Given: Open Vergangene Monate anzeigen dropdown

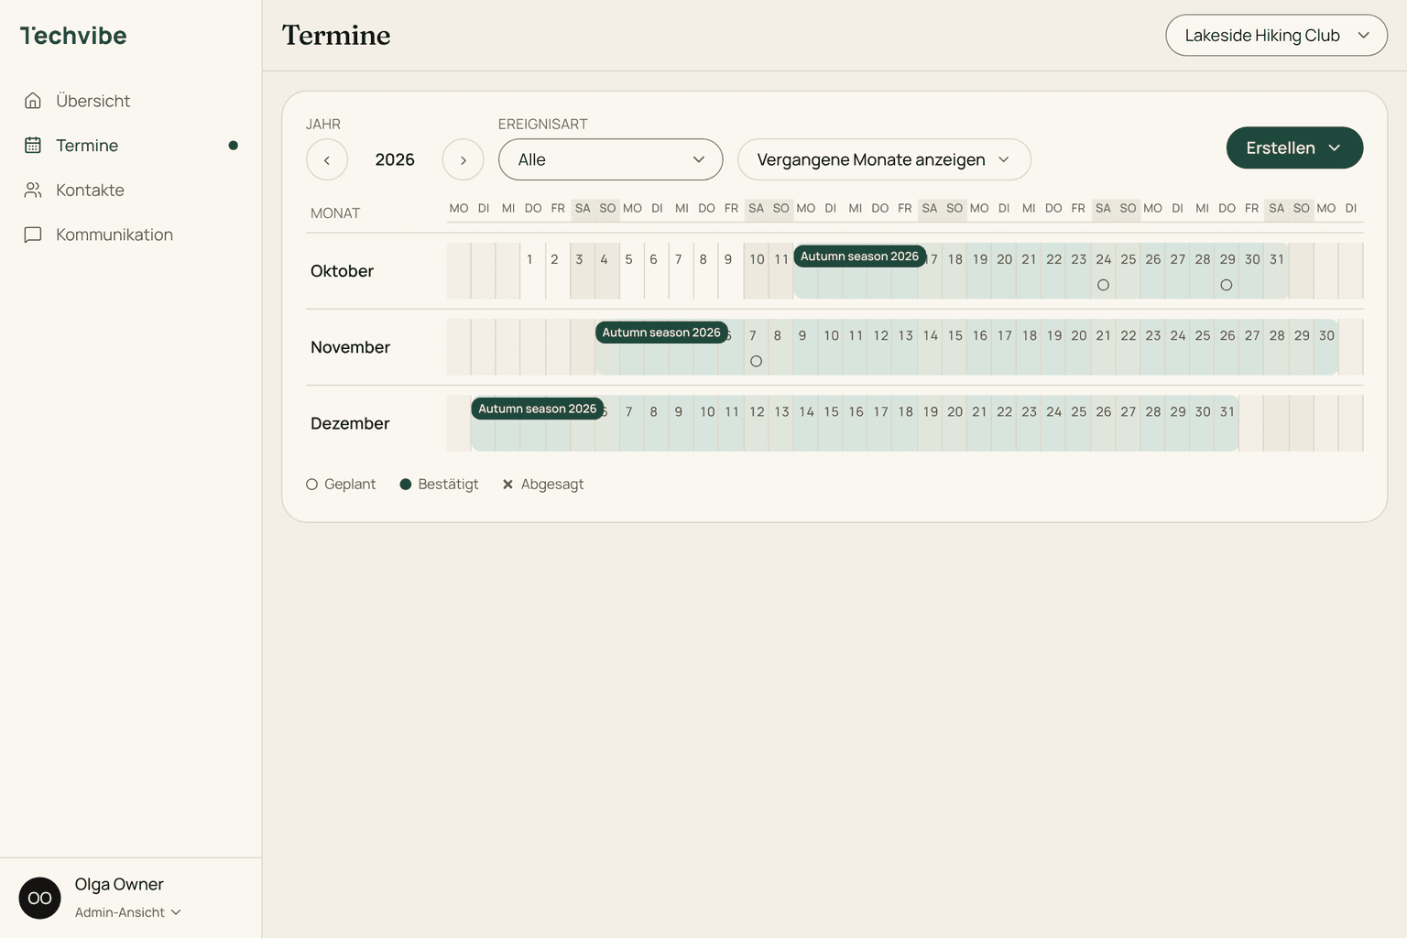Looking at the screenshot, I should point(884,159).
